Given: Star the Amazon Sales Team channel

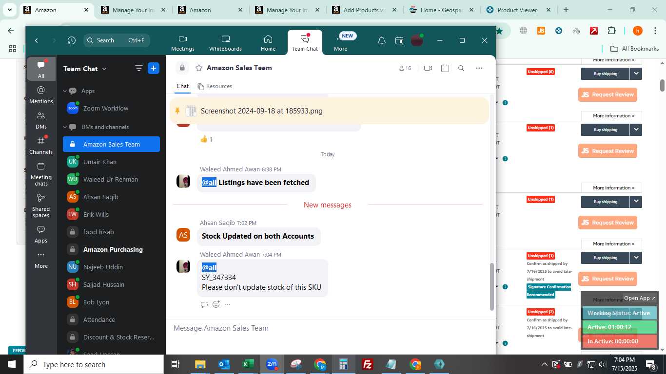Looking at the screenshot, I should point(199,68).
